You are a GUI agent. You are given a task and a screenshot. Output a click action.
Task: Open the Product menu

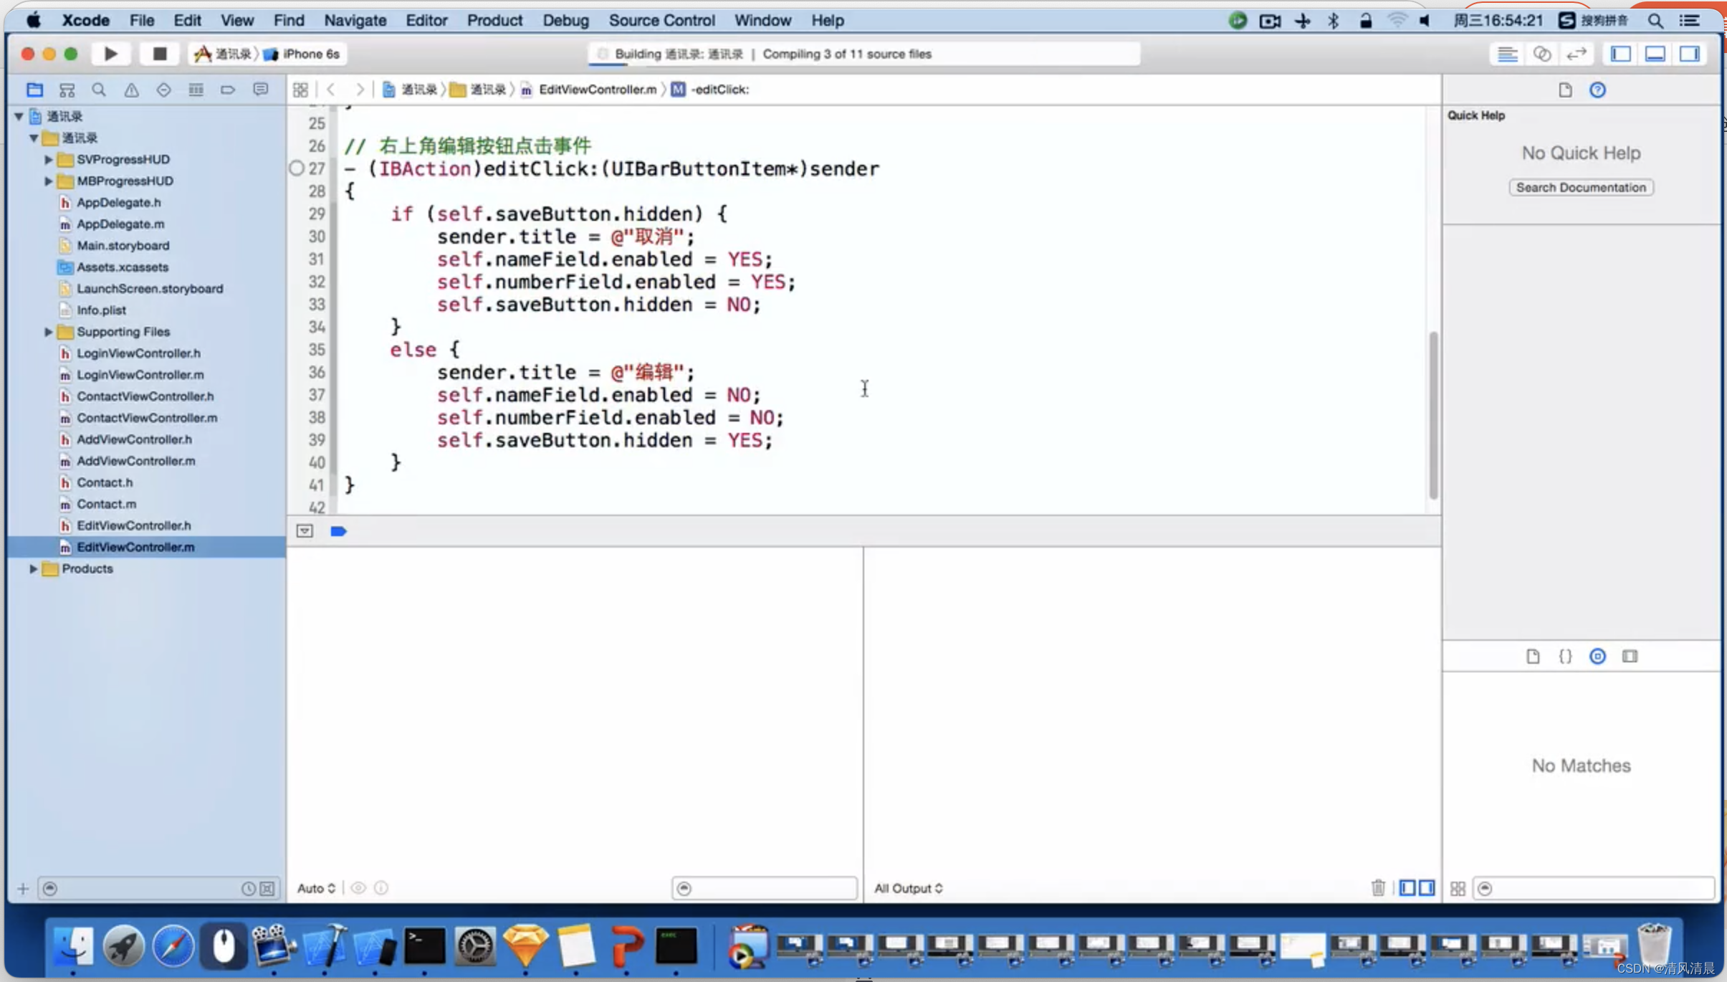pos(494,20)
